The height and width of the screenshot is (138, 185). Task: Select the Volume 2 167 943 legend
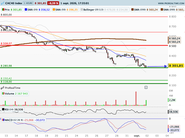[15, 93]
